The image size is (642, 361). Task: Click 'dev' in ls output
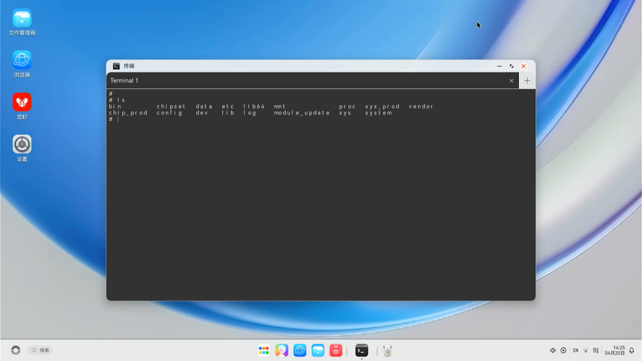[202, 113]
